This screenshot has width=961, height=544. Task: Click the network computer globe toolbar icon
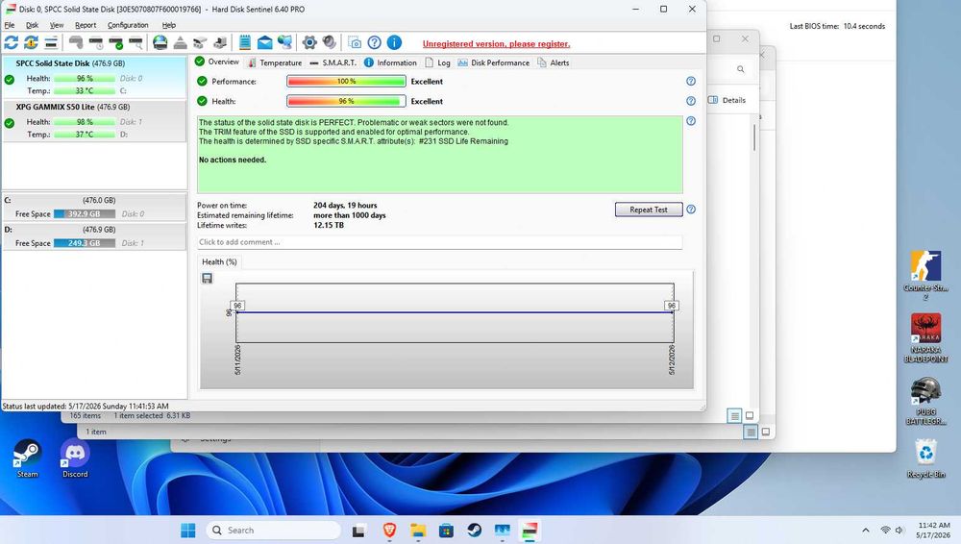pos(285,42)
